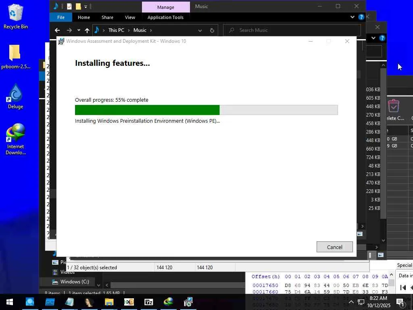This screenshot has width=413, height=310.
Task: Click This PC in address breadcrumb
Action: coord(116,30)
